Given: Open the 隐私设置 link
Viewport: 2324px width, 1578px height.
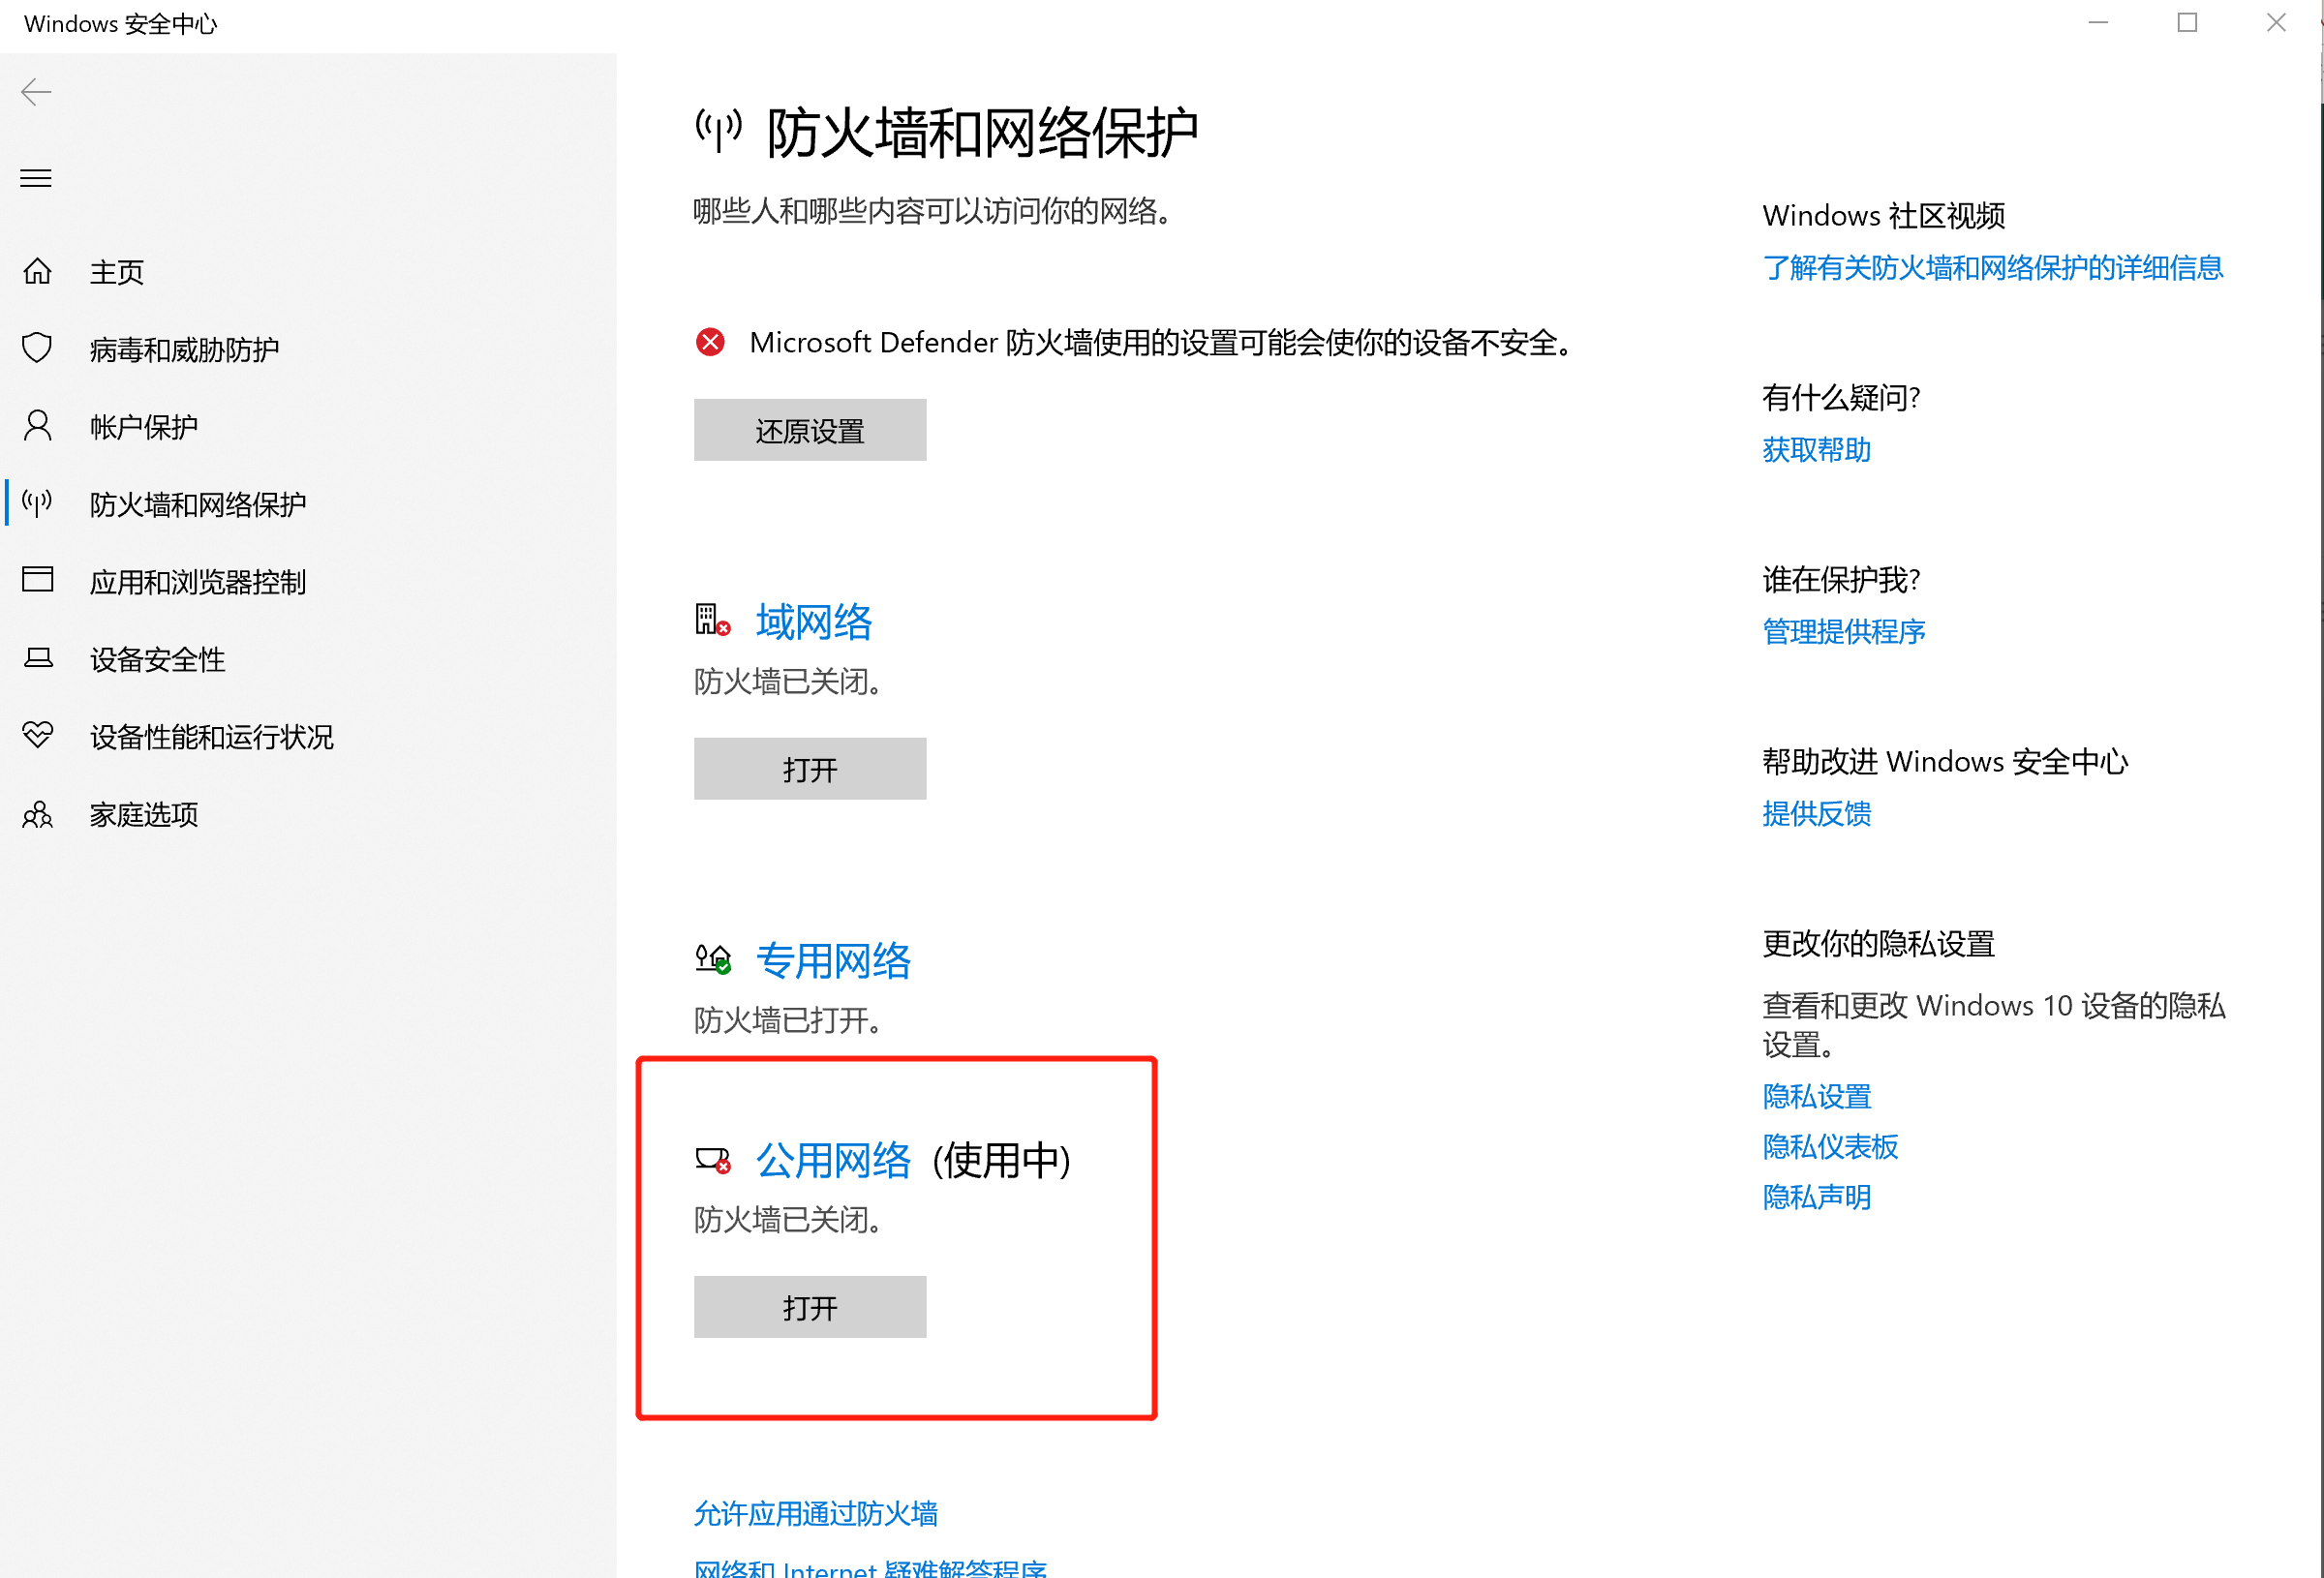Looking at the screenshot, I should pos(1816,1096).
